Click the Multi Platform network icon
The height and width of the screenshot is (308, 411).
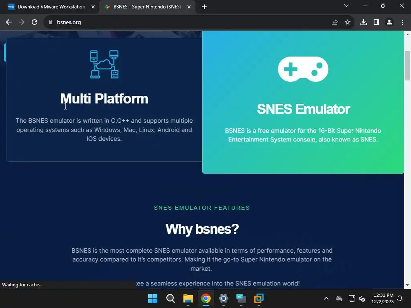click(104, 64)
